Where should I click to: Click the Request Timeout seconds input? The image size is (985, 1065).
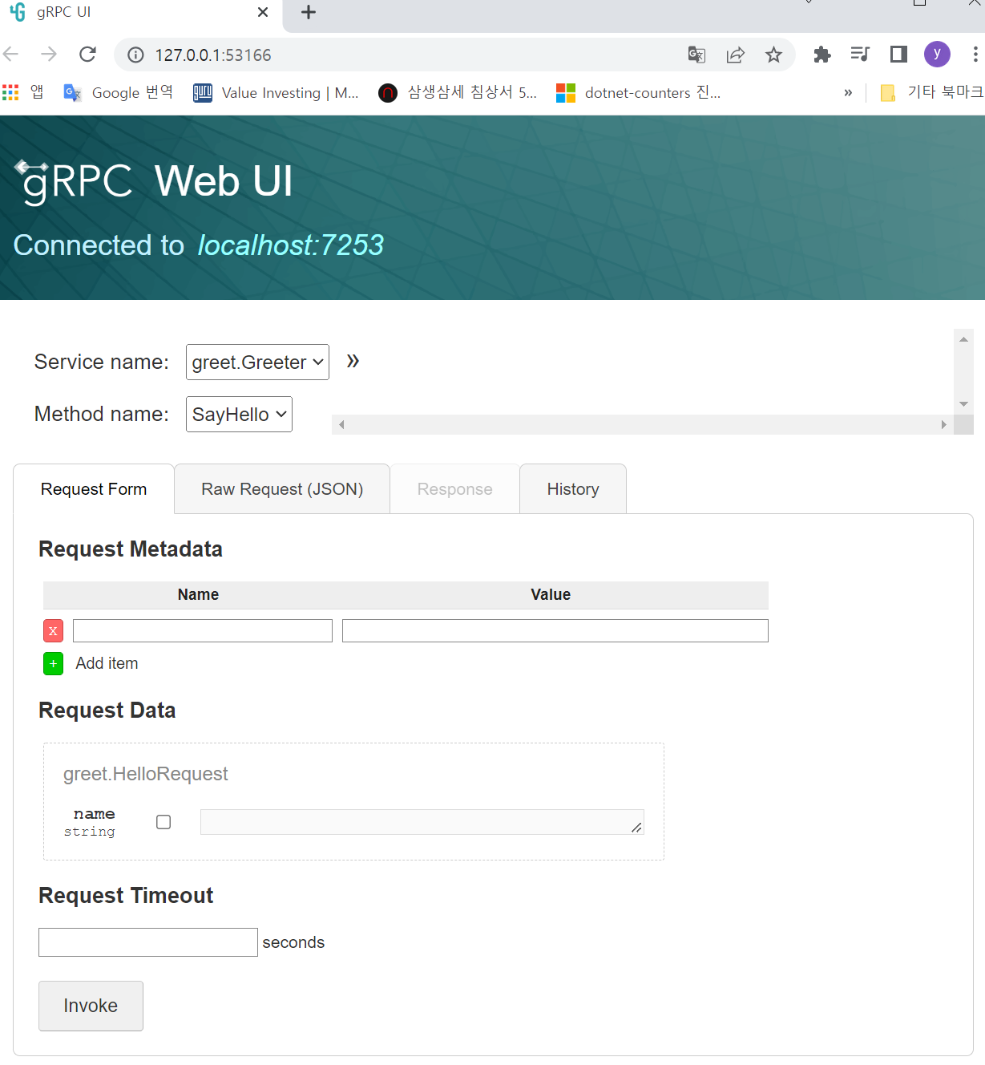coord(148,942)
